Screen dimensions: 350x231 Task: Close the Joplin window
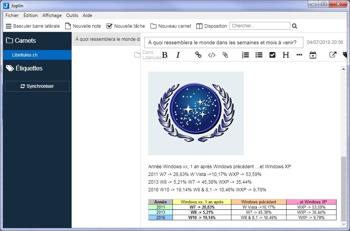338,4
